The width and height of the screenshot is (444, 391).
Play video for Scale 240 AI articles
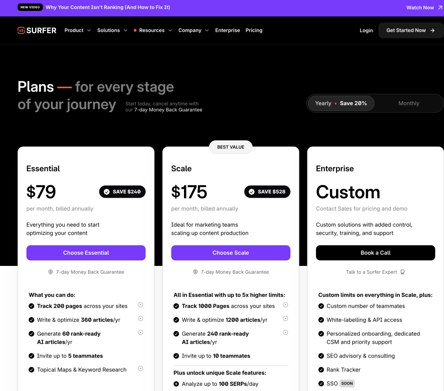click(x=286, y=333)
